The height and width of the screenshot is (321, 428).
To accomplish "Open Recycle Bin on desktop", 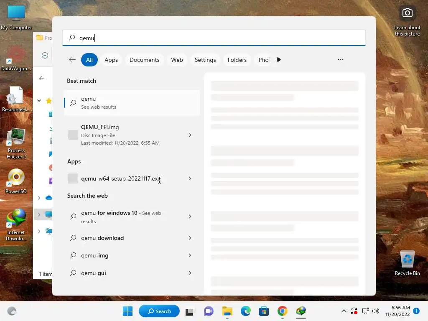I will pos(407,262).
